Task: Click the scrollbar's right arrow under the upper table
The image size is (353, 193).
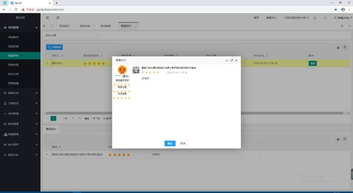Action: 349,113
